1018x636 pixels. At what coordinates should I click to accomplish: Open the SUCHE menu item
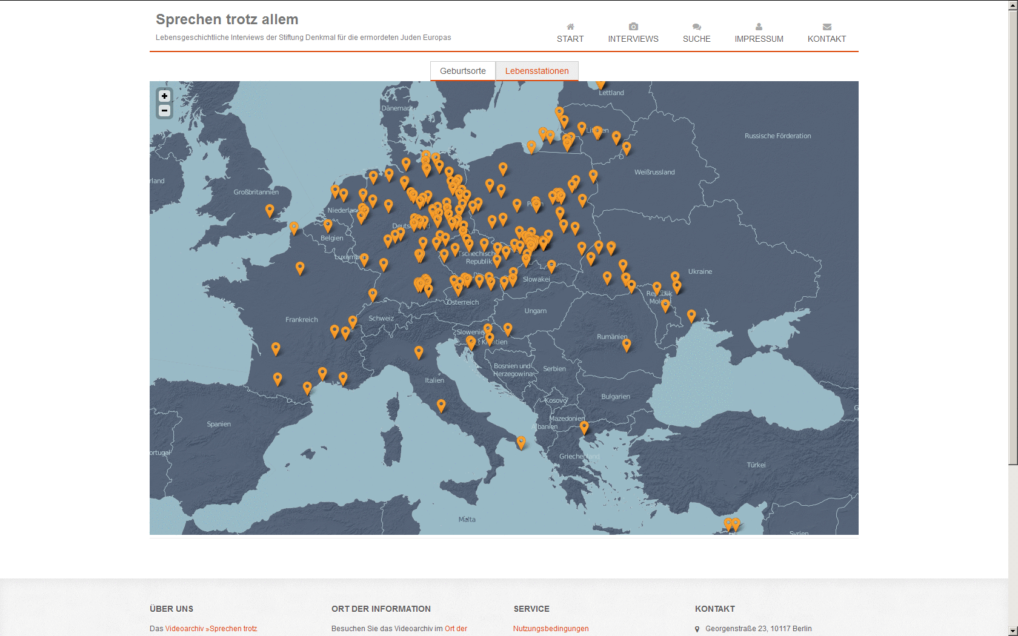pos(697,39)
